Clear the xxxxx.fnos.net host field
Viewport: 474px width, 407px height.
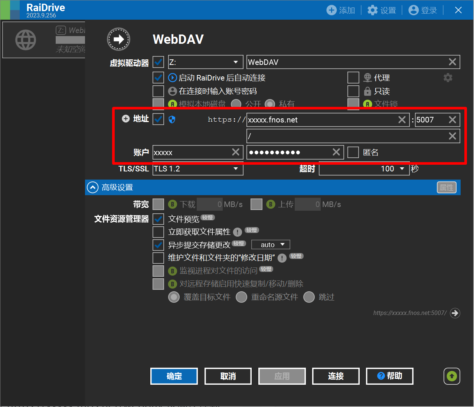(402, 119)
